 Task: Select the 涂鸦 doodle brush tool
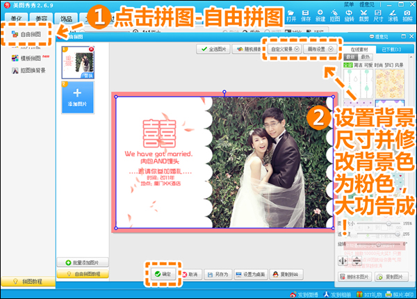pyautogui.click(x=393, y=16)
